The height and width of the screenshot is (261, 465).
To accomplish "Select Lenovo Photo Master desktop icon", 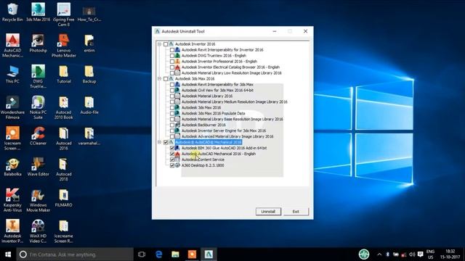I will click(x=64, y=46).
